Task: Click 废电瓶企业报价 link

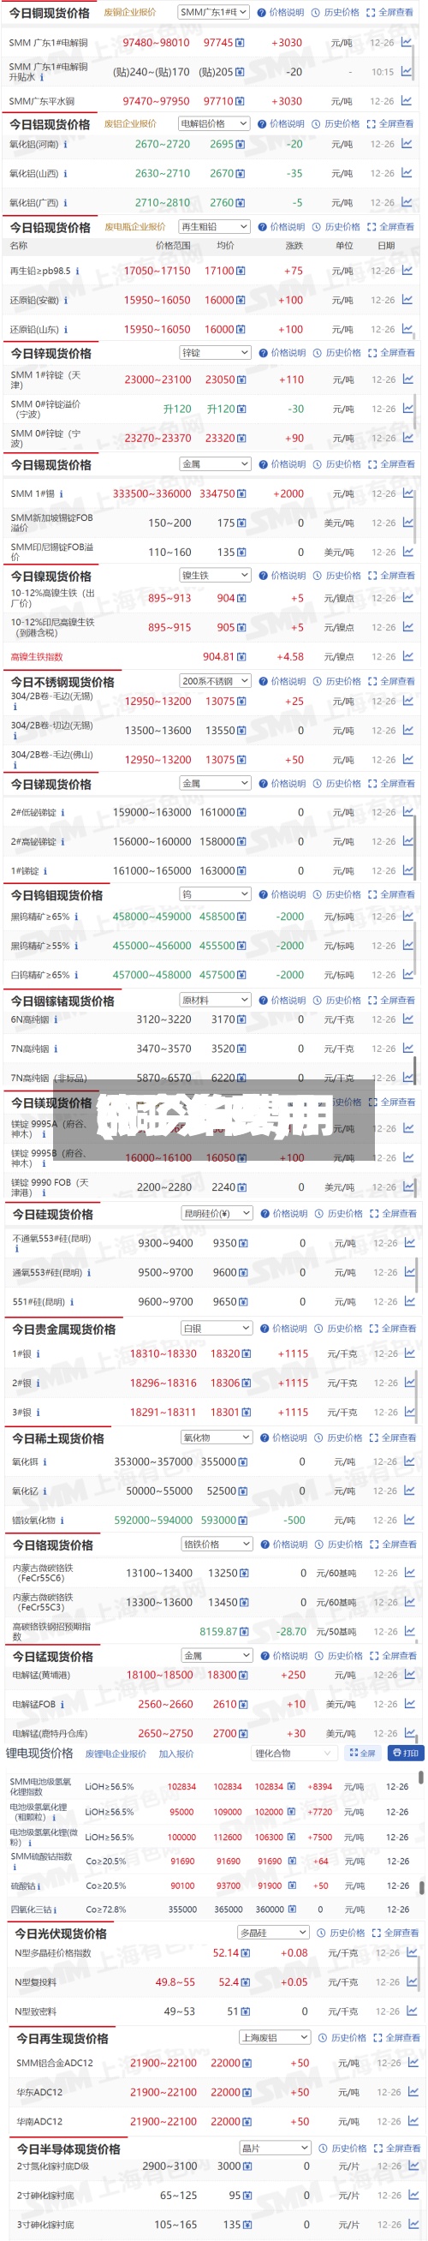Action: pos(135,227)
